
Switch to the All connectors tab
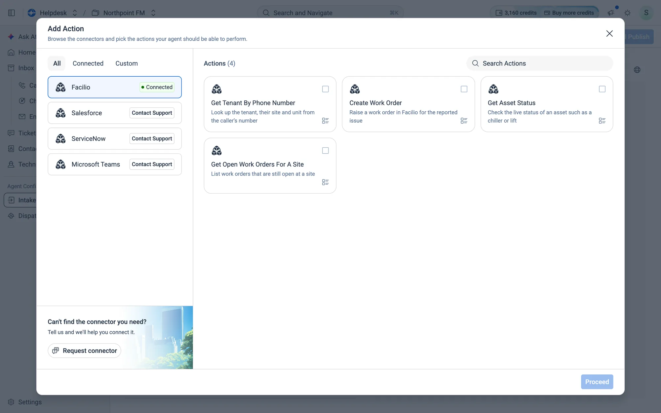tap(57, 63)
